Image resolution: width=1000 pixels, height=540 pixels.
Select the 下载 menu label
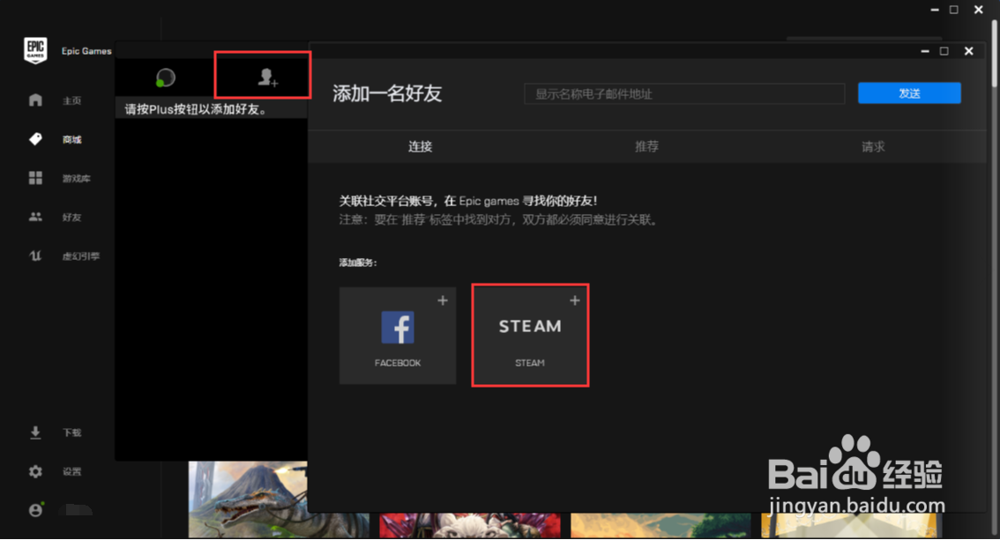point(72,433)
